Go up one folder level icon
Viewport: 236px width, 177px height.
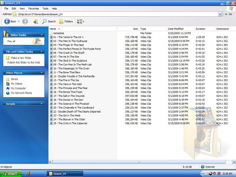(36, 21)
